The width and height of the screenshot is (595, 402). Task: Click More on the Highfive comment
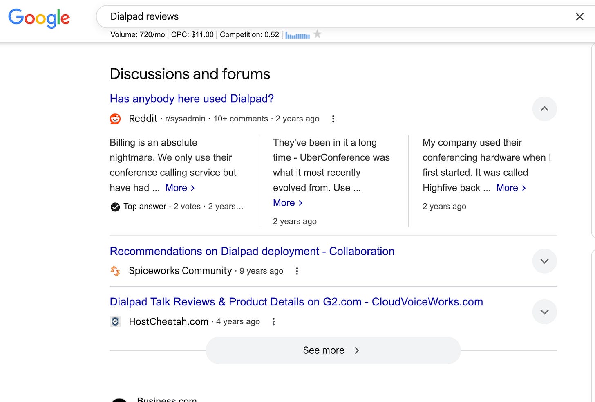tap(511, 188)
